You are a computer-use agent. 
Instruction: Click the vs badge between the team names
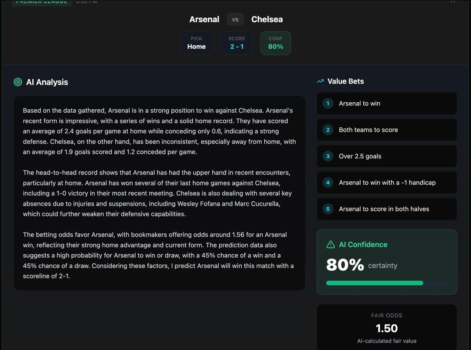pyautogui.click(x=235, y=20)
